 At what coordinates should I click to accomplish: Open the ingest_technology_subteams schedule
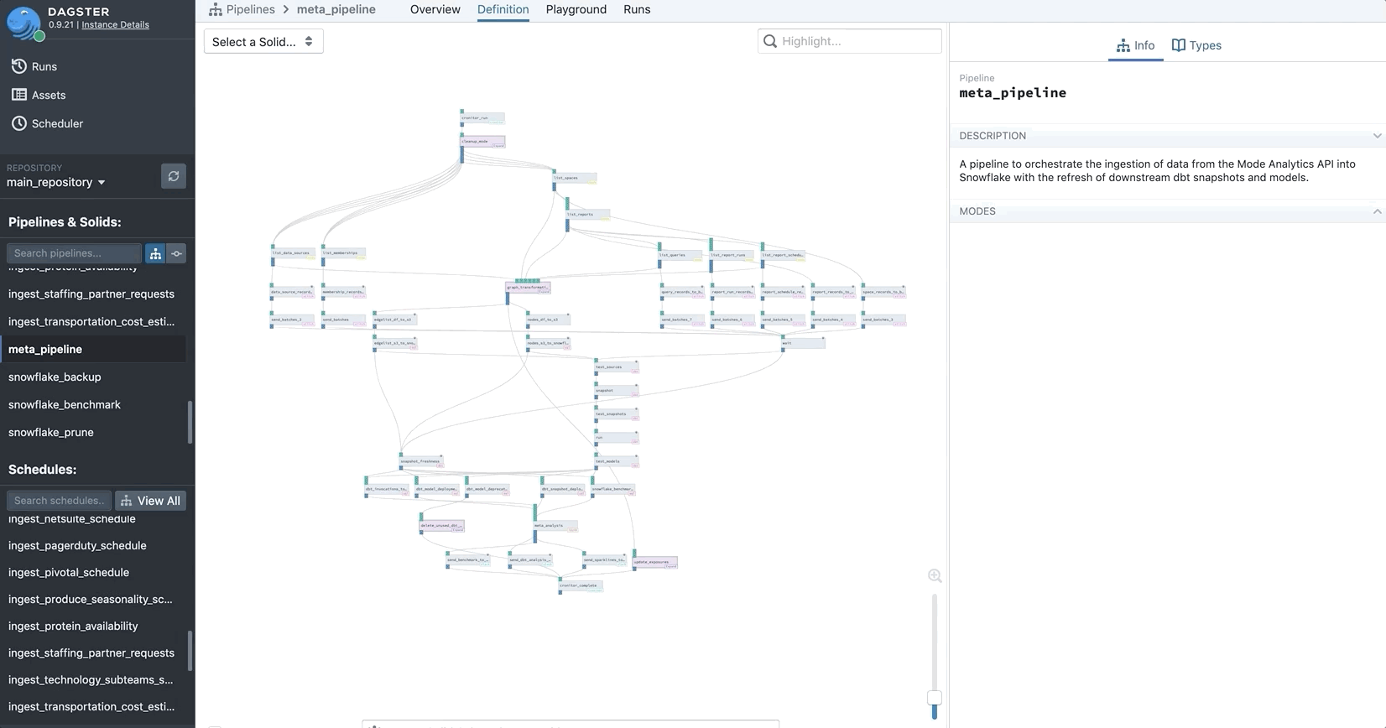[91, 679]
